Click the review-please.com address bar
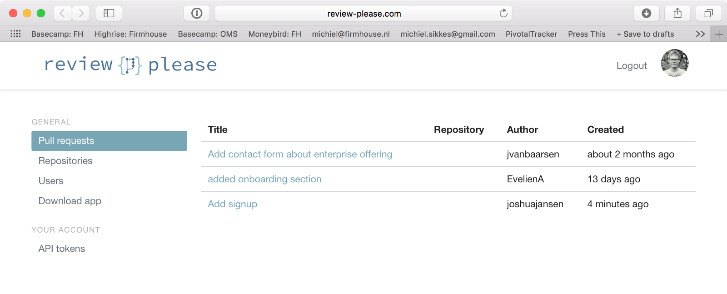727x294 pixels. [363, 13]
